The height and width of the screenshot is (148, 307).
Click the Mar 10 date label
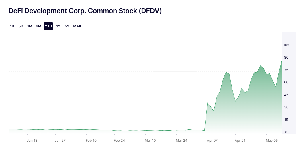[x=150, y=141]
